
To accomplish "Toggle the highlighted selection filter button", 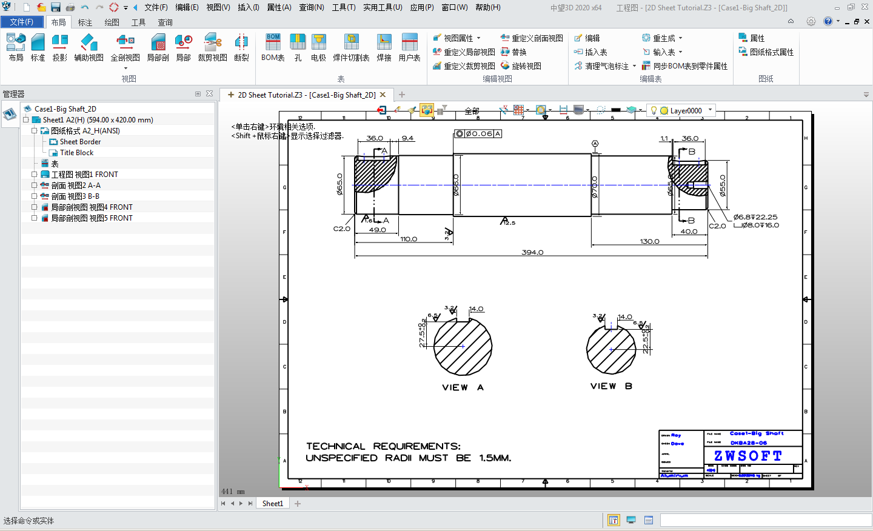I will tap(427, 110).
